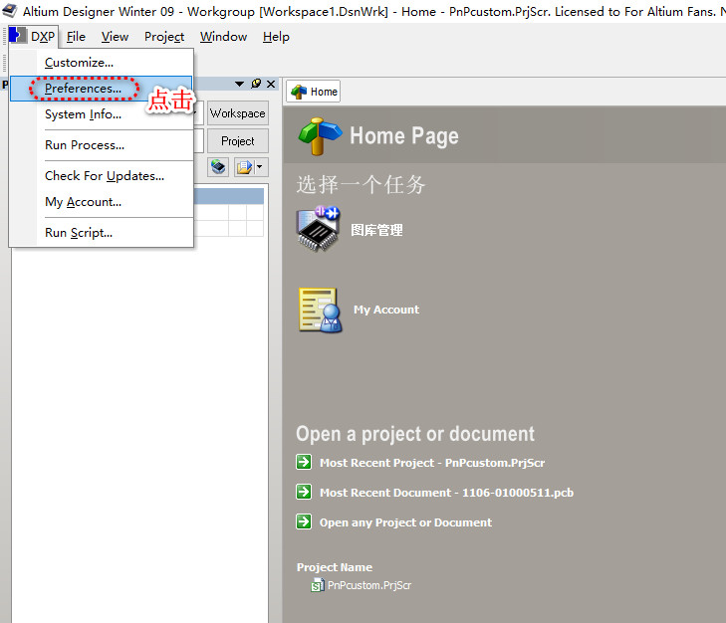Click green arrow beside Most Recent Project
Viewport: 726px width, 623px height.
[304, 462]
